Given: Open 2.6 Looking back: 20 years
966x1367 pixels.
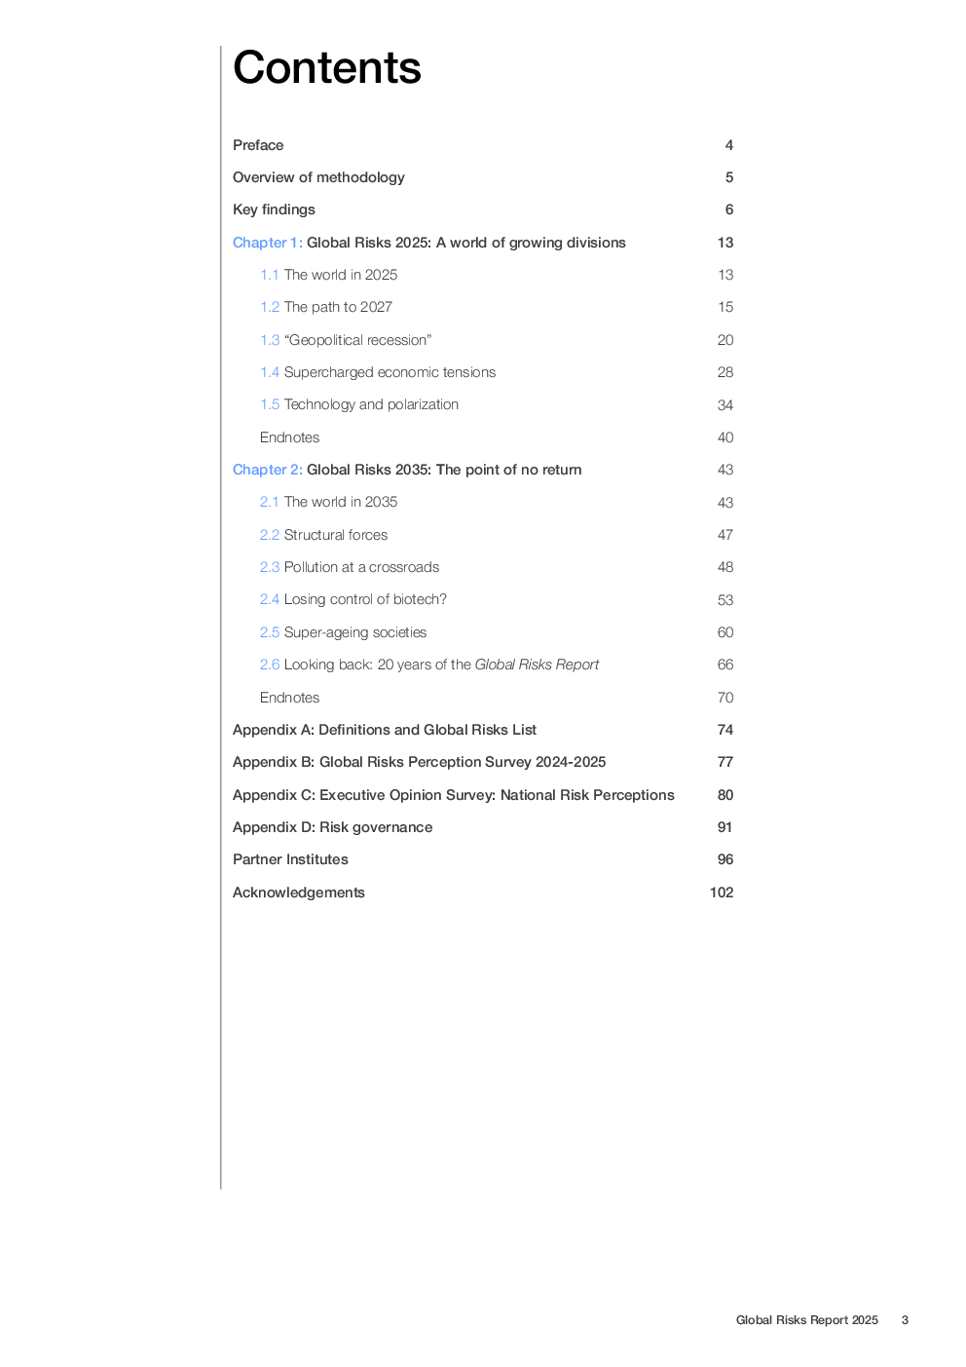Looking at the screenshot, I should click(x=429, y=665).
